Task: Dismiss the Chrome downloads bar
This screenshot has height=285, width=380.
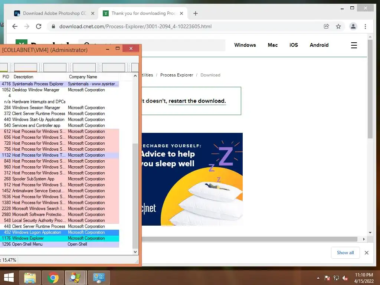Action: pos(366,253)
